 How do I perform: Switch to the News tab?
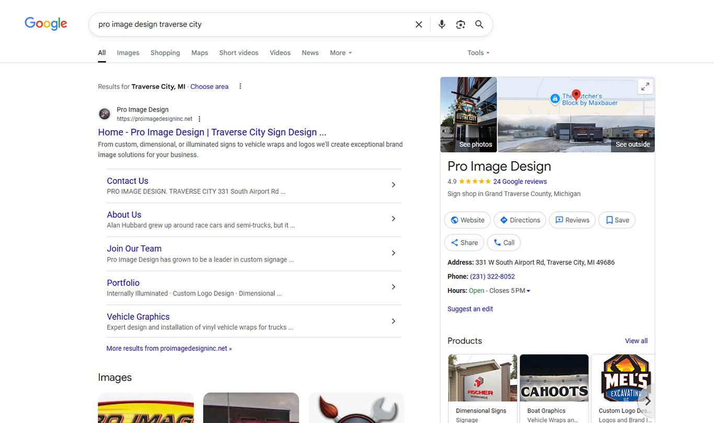[x=310, y=52]
